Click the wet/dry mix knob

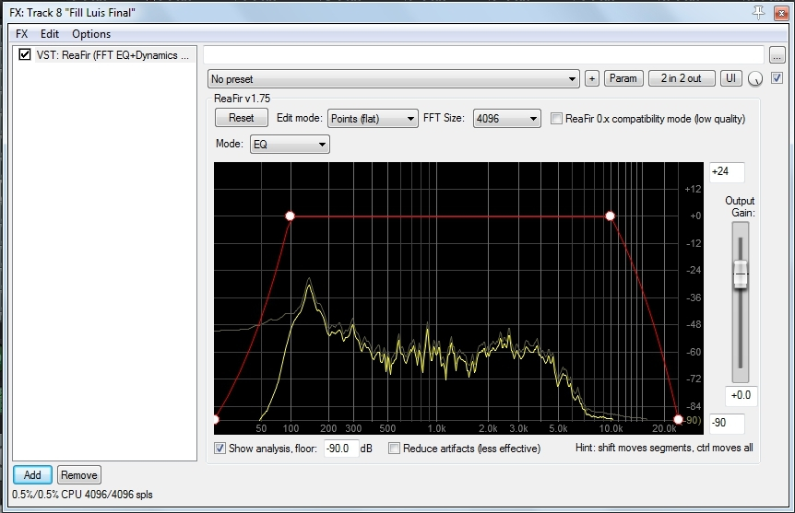pyautogui.click(x=756, y=79)
